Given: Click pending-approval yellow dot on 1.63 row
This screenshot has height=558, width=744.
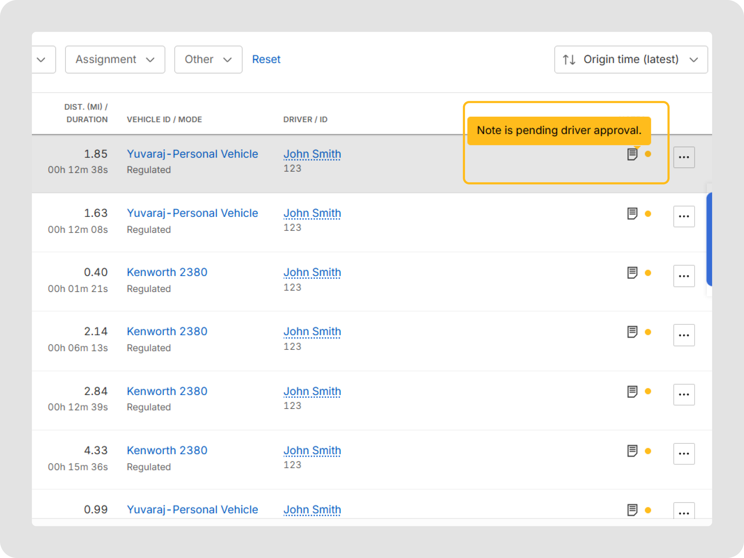Looking at the screenshot, I should point(648,214).
